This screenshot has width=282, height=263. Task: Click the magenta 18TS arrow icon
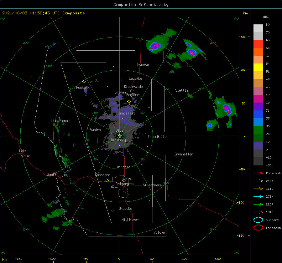click(x=258, y=212)
